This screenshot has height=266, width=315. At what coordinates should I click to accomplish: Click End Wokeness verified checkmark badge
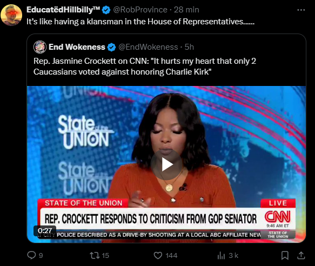111,47
